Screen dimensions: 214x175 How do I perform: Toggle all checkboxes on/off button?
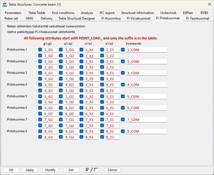[91, 170]
